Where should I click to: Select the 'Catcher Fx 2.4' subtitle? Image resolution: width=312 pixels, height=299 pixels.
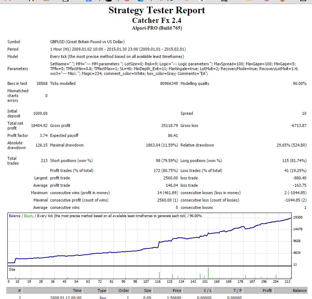[x=157, y=20]
